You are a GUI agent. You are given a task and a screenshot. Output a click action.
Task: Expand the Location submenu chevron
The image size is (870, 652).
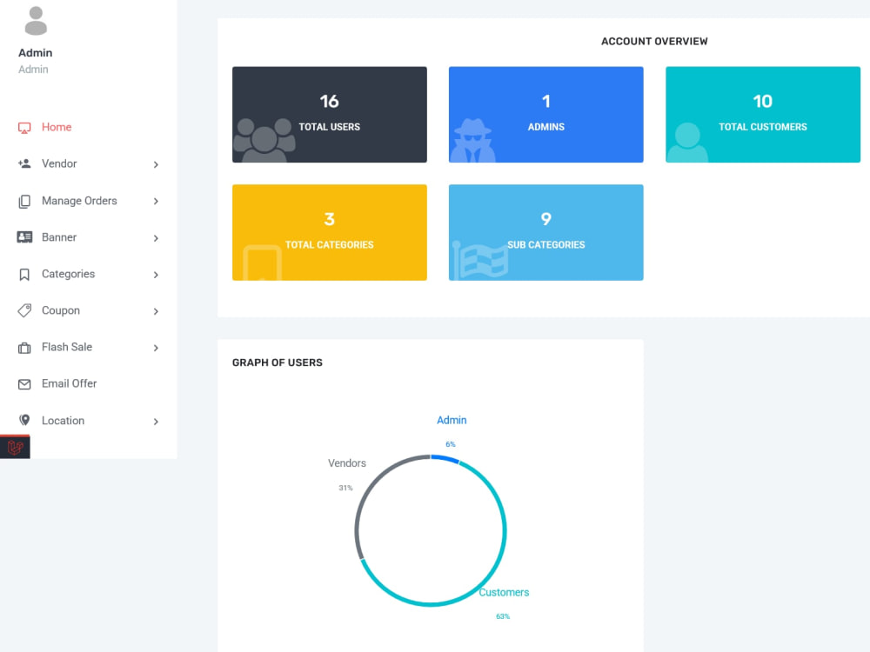pos(156,422)
